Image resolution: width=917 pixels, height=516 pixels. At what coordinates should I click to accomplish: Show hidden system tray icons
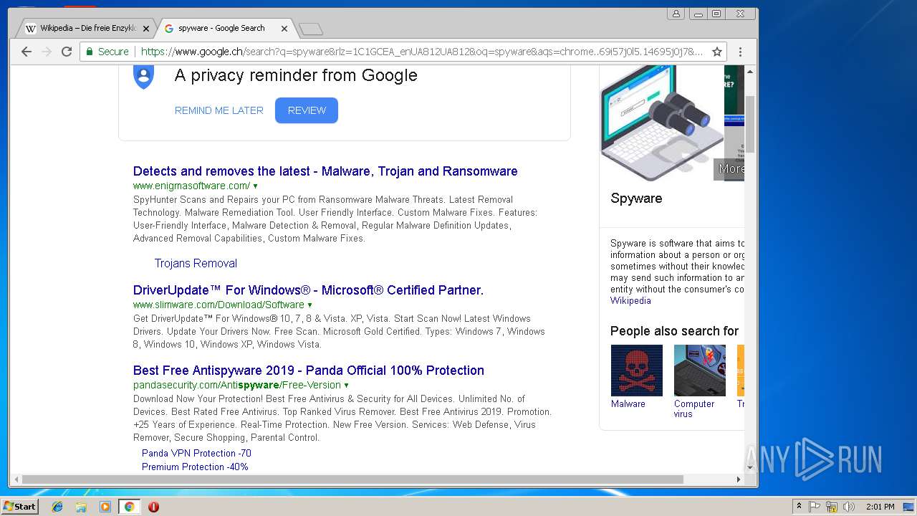coord(799,507)
